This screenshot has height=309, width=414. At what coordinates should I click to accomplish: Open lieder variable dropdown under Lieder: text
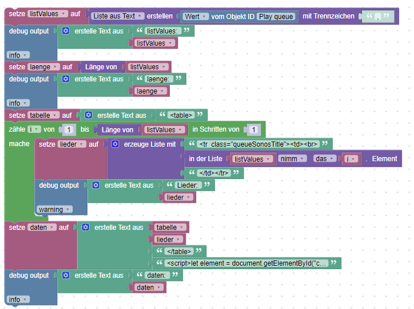click(x=179, y=197)
